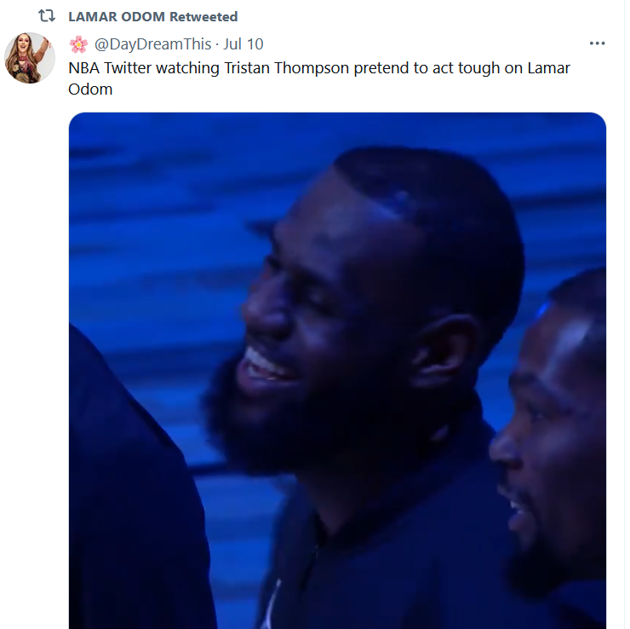Click the pink flower emoji display name
The height and width of the screenshot is (629, 630).
point(78,44)
